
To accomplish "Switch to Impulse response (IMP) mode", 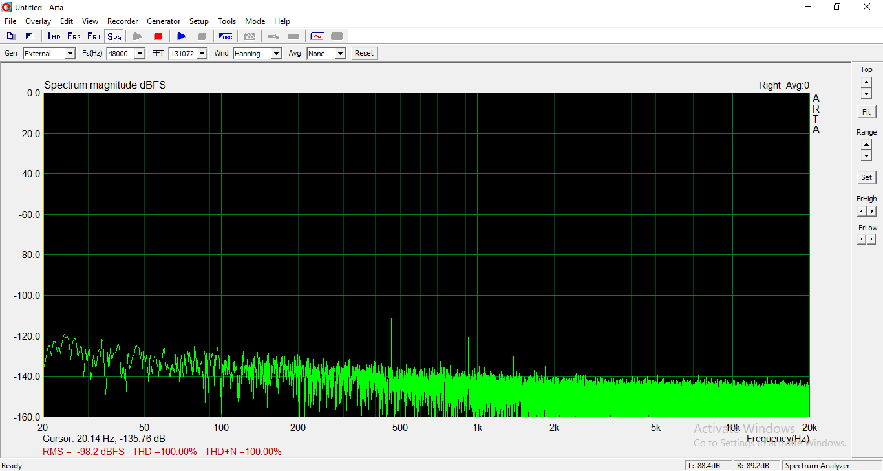I will point(54,36).
